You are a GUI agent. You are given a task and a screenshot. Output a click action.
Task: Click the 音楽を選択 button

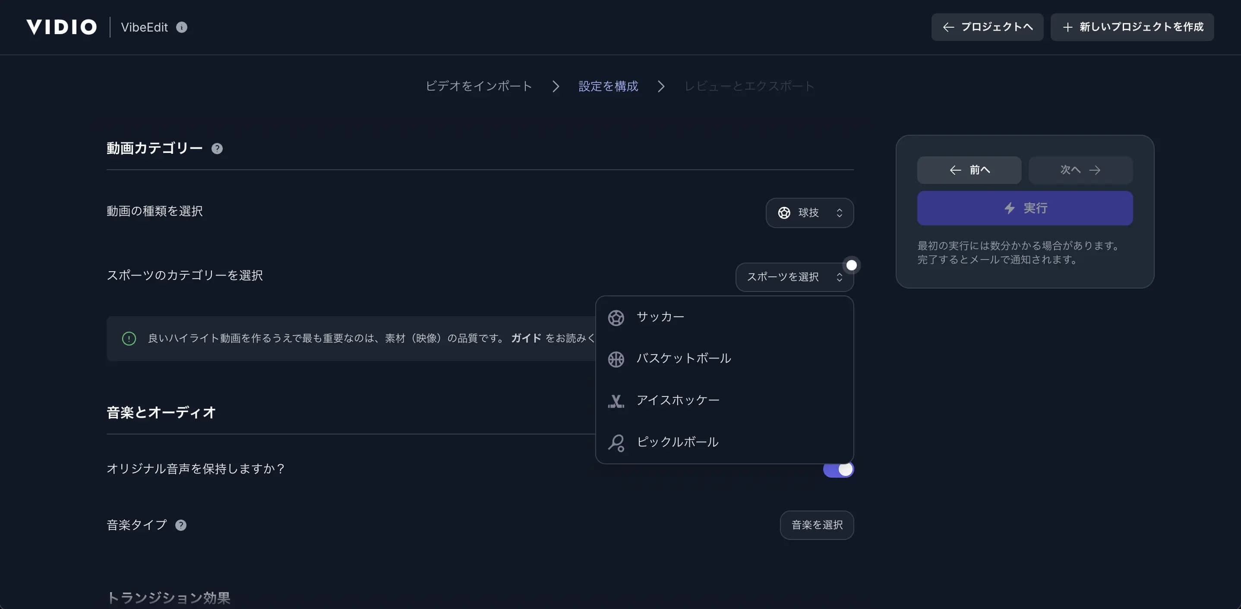coord(817,525)
